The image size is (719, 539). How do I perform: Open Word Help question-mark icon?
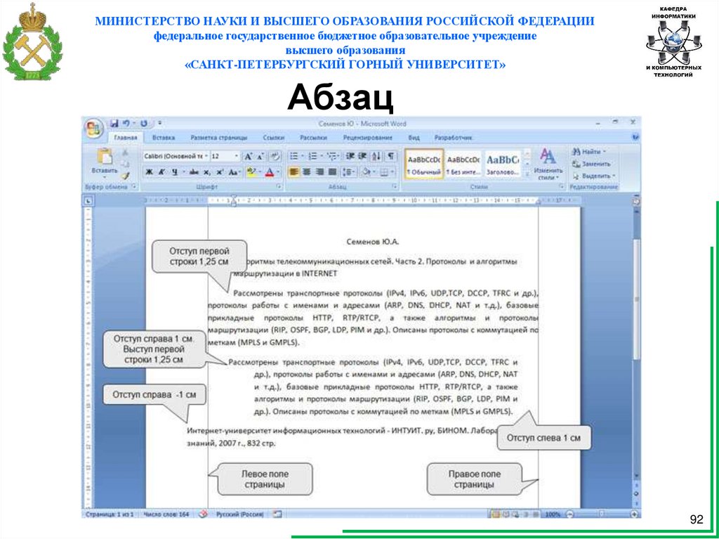click(x=635, y=137)
